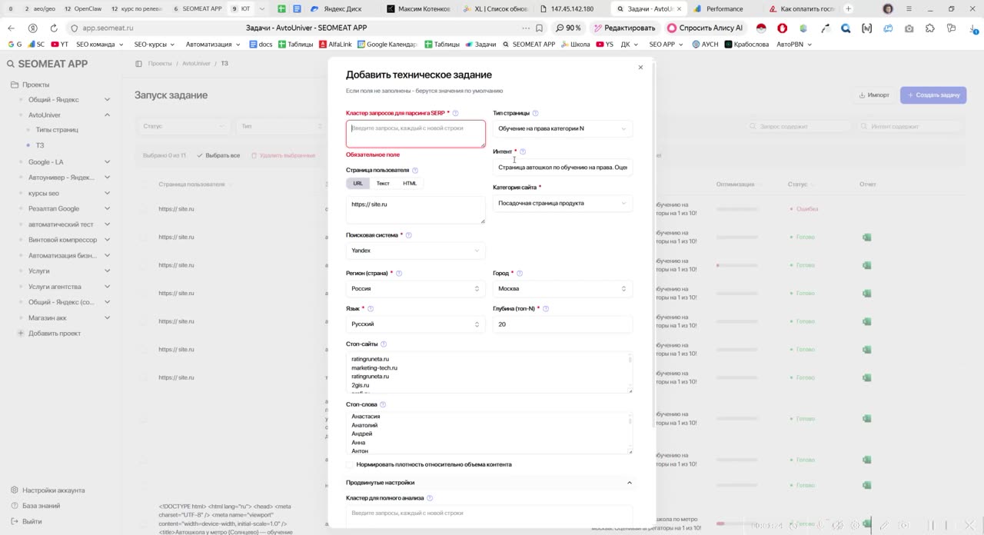This screenshot has width=984, height=535.
Task: Open the Язык Русский selector
Action: point(416,324)
